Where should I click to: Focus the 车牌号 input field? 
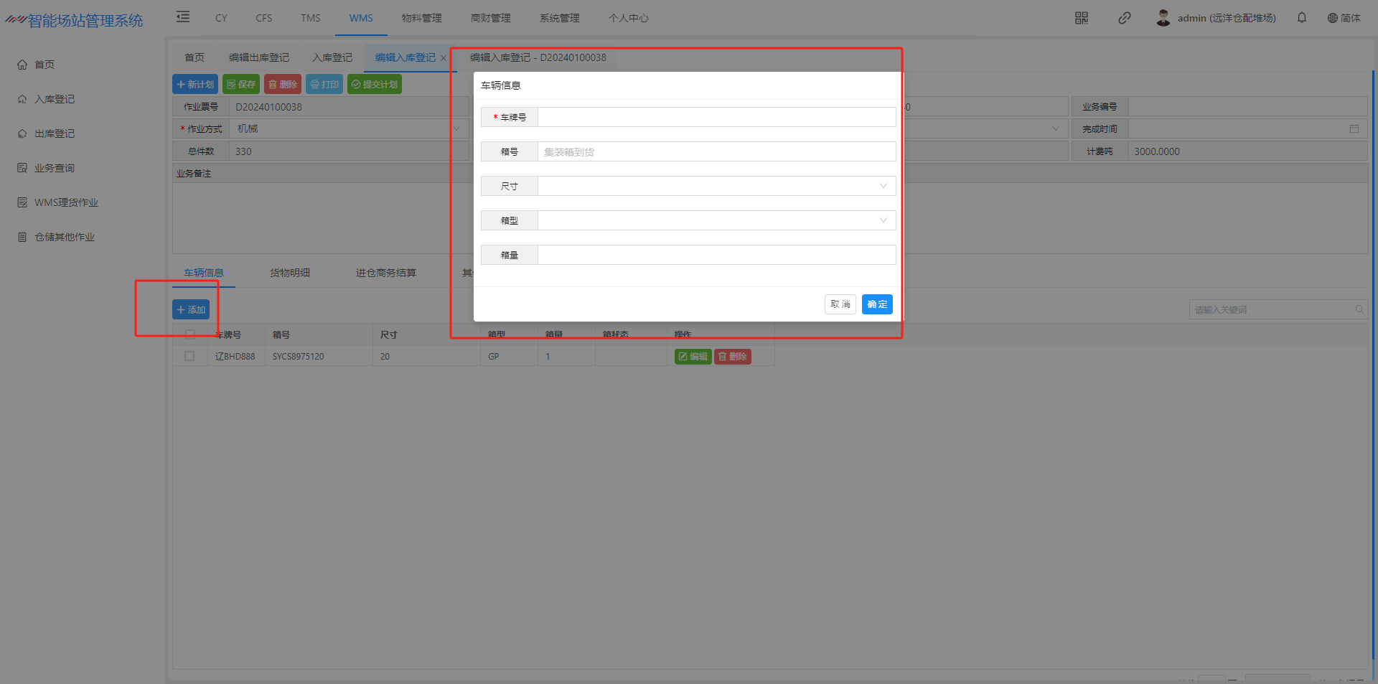point(716,117)
